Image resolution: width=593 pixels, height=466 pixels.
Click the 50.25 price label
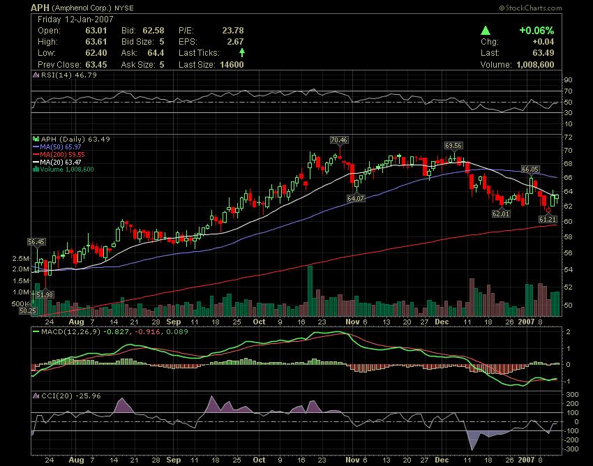(28, 310)
